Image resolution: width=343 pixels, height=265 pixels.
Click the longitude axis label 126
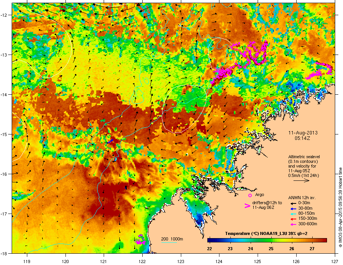(x=296, y=261)
